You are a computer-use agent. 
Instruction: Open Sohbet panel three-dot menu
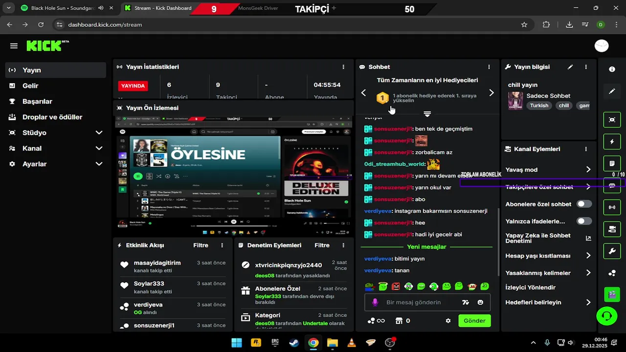click(489, 67)
